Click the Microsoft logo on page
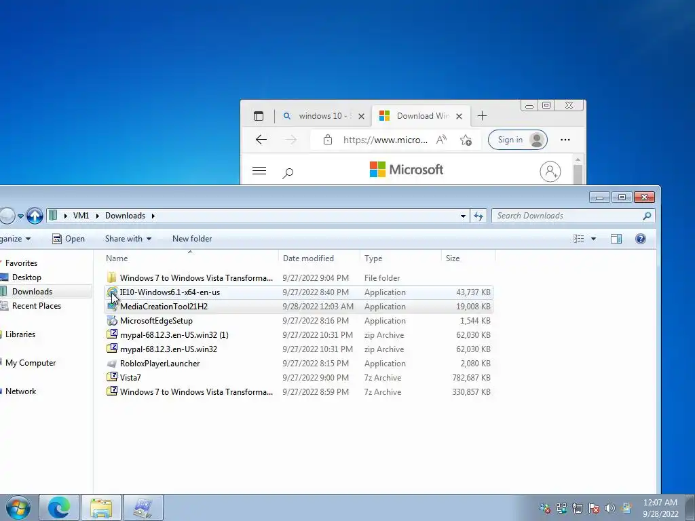 coord(407,169)
